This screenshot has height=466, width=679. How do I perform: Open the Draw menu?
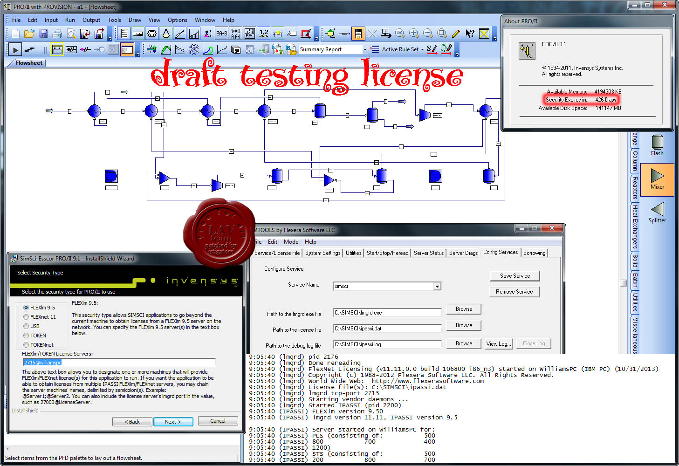coord(135,20)
